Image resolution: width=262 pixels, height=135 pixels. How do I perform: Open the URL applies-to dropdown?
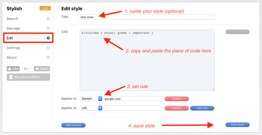click(91, 108)
